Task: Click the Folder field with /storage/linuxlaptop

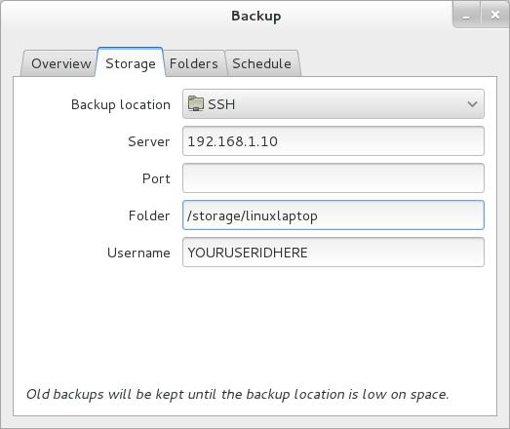Action: pos(333,215)
